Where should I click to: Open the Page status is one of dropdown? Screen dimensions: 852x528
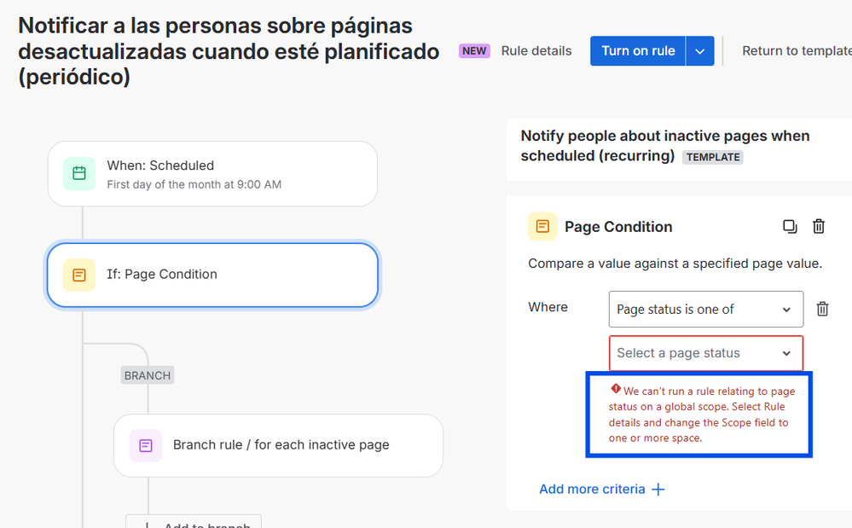[705, 309]
